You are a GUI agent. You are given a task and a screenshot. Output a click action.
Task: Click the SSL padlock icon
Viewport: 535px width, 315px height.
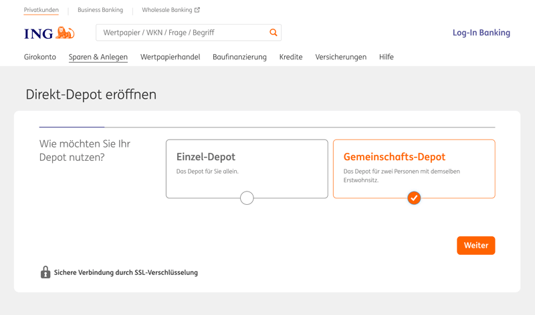[x=45, y=272]
